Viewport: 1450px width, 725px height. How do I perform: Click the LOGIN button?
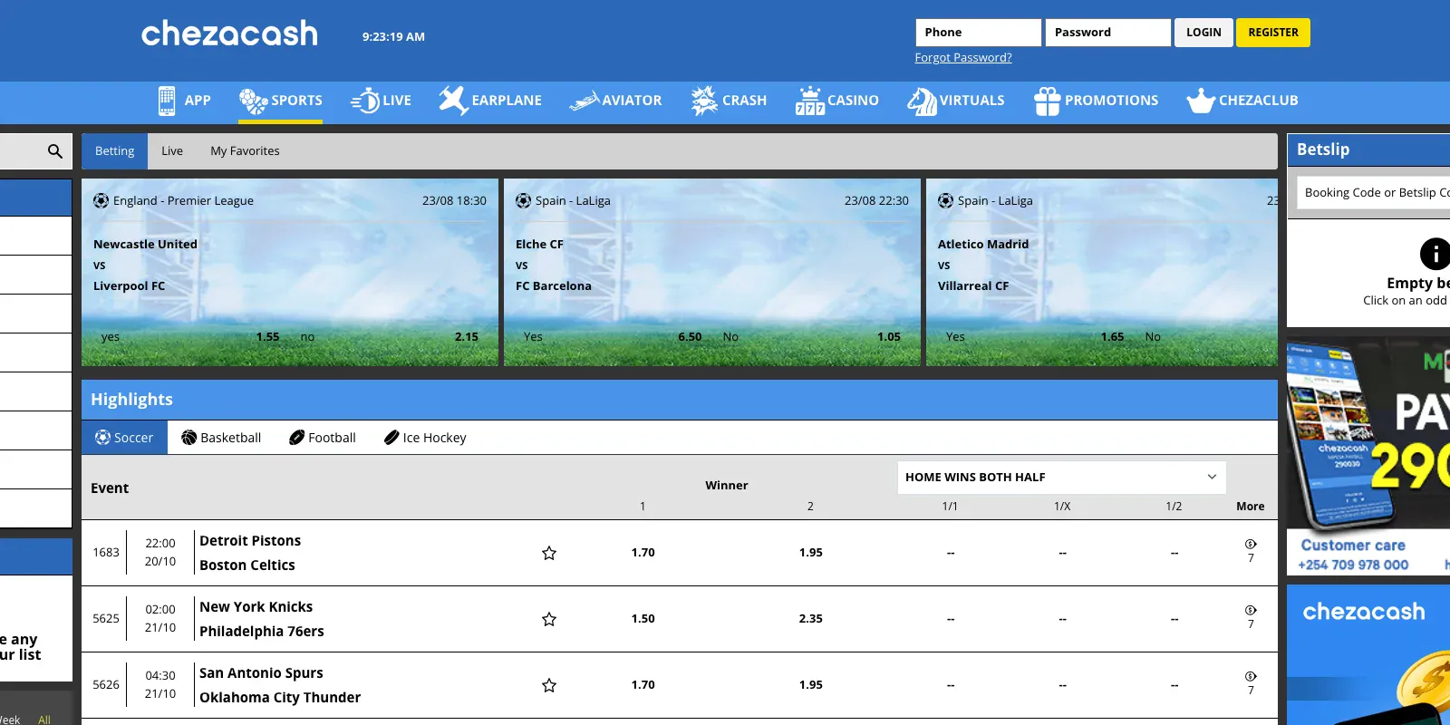point(1203,33)
